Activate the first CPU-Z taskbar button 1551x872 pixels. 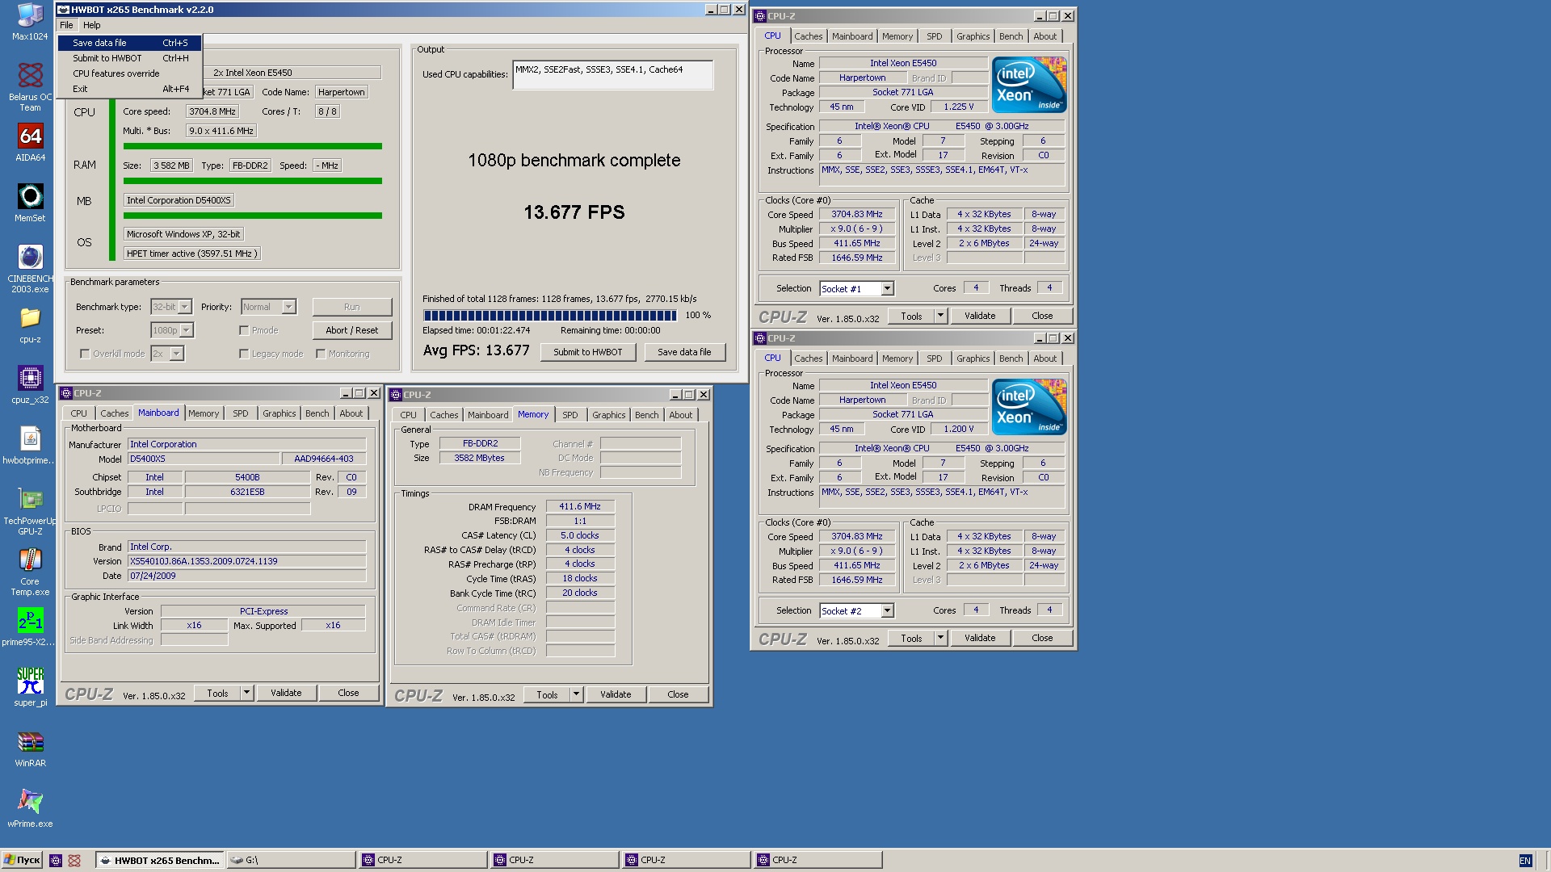pos(422,860)
